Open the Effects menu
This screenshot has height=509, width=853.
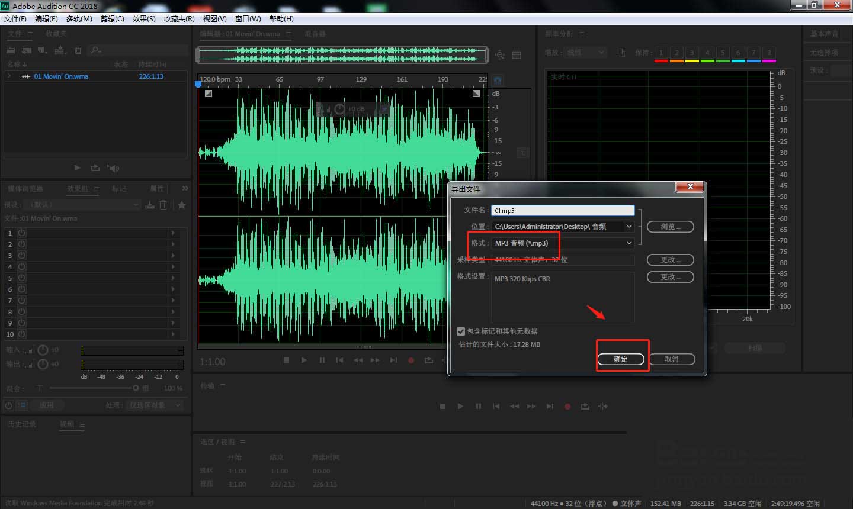tap(144, 19)
